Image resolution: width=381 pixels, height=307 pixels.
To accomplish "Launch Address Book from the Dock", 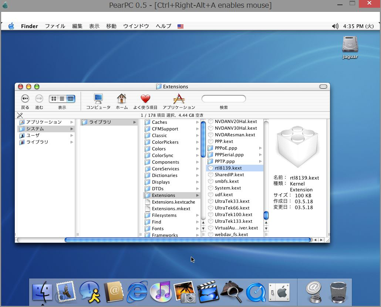I will tap(114, 292).
